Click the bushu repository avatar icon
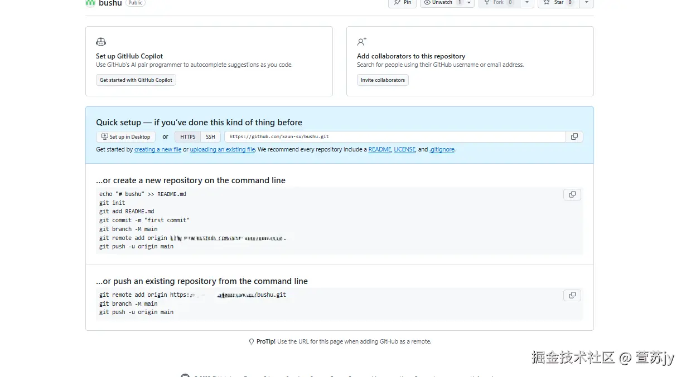 tap(90, 3)
